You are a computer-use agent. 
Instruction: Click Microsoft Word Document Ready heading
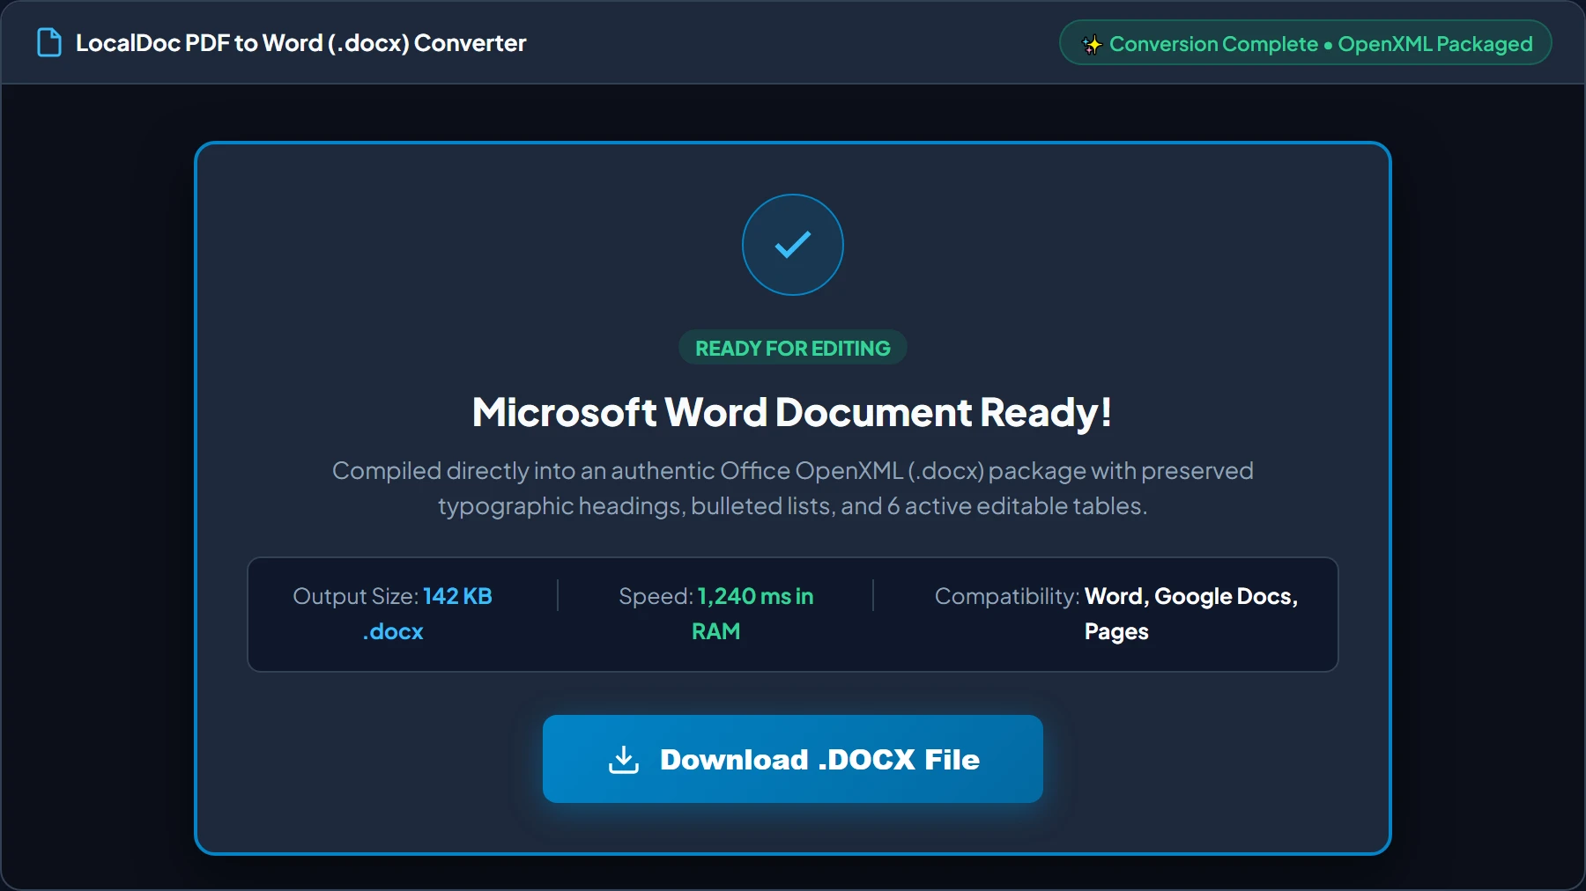pos(792,412)
